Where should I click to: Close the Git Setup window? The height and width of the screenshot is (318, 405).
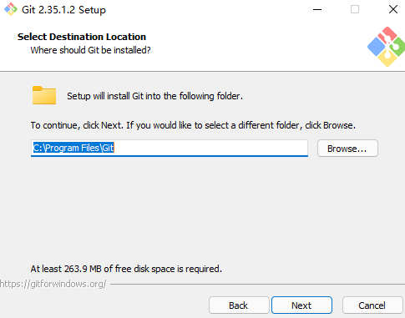[x=393, y=9]
